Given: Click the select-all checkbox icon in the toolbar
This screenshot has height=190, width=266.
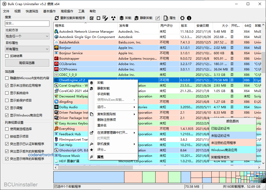Looking at the screenshot, I should [x=91, y=18].
